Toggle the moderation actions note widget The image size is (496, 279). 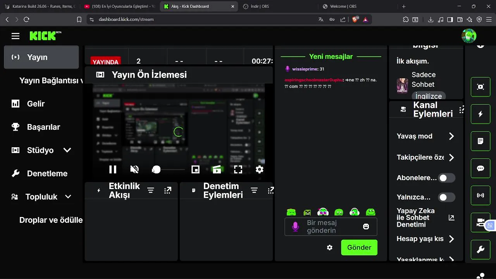click(x=480, y=141)
